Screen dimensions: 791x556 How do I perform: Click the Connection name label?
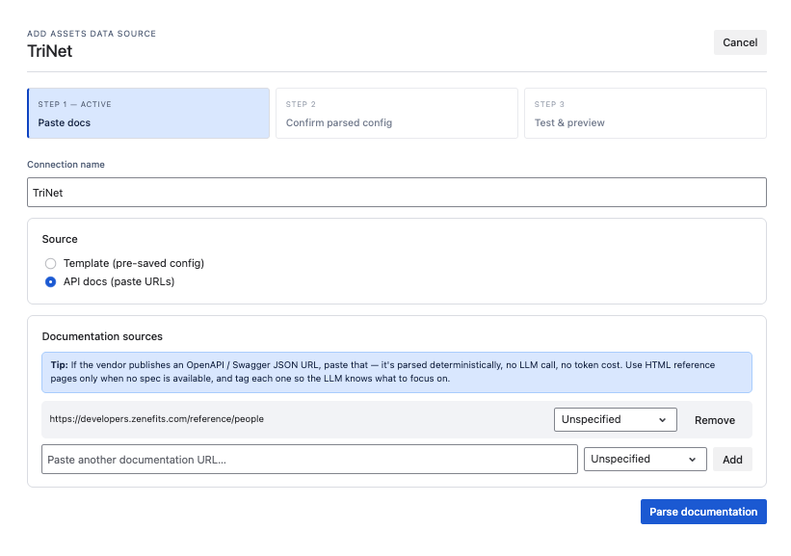coord(66,165)
